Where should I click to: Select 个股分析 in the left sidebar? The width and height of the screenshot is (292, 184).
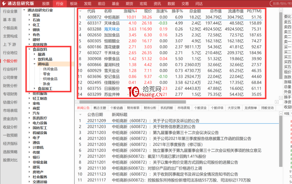pyautogui.click(x=10, y=61)
